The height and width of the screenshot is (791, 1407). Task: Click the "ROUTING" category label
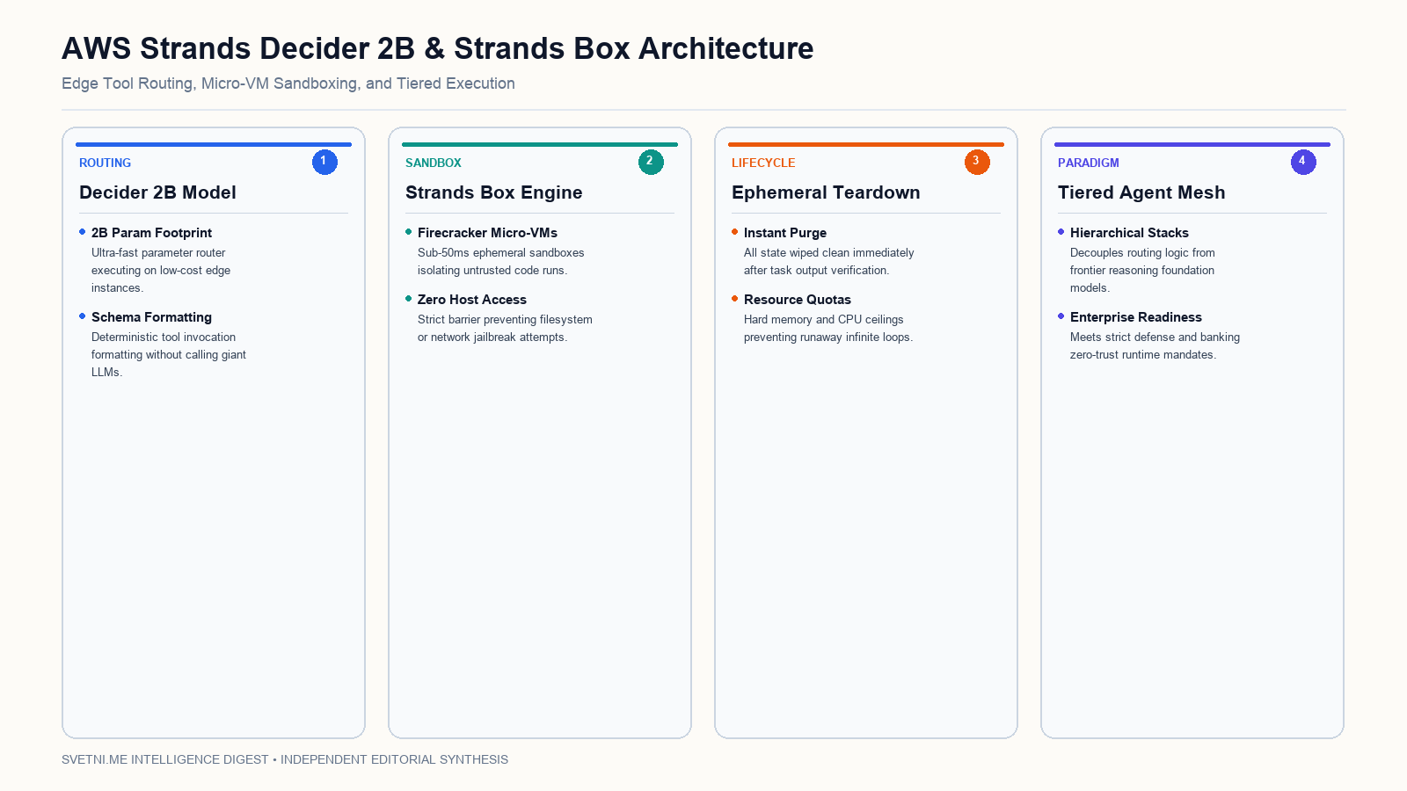click(x=105, y=163)
